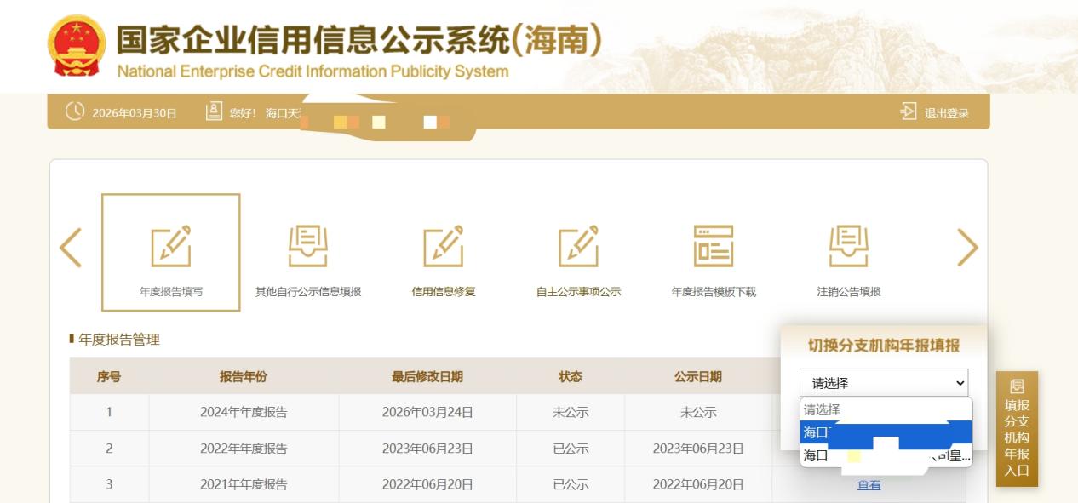Image resolution: width=1078 pixels, height=503 pixels.
Task: Click 查看 link for 2021 report
Action: [869, 485]
